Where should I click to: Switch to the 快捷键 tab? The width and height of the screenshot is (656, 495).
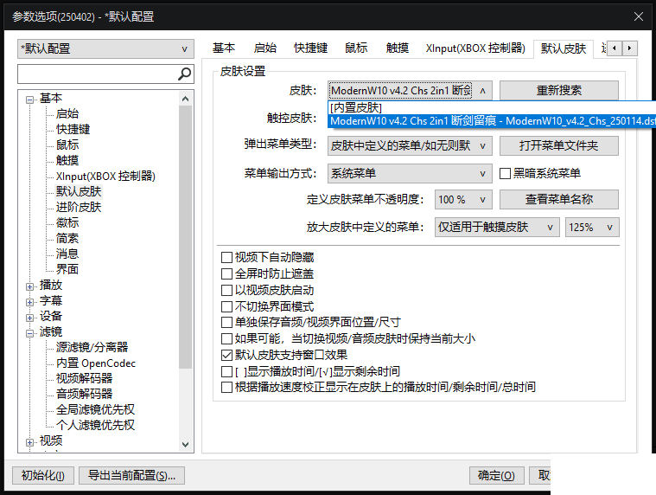(310, 48)
